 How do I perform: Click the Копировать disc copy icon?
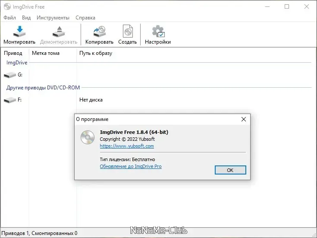99,32
